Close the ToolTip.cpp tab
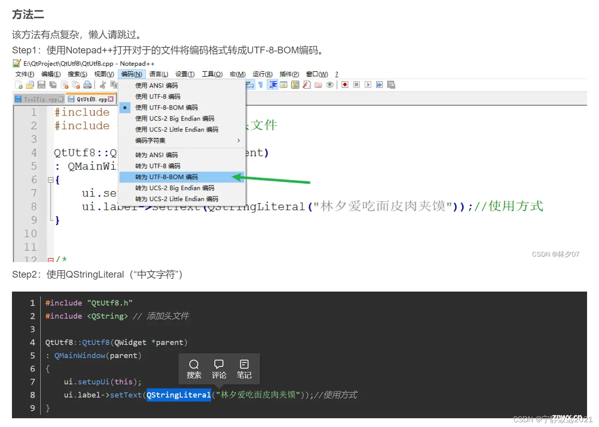Viewport: 599px width, 427px height. point(61,99)
